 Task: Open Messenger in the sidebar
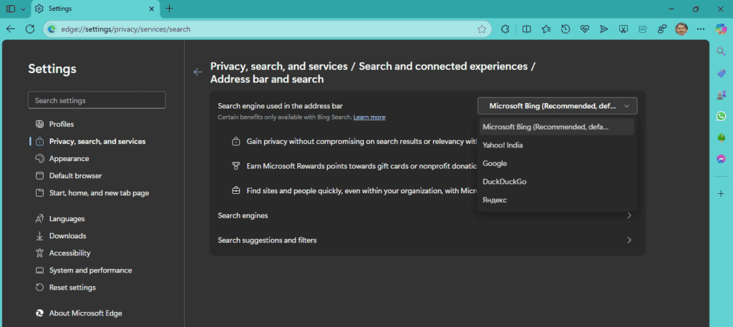click(x=721, y=159)
